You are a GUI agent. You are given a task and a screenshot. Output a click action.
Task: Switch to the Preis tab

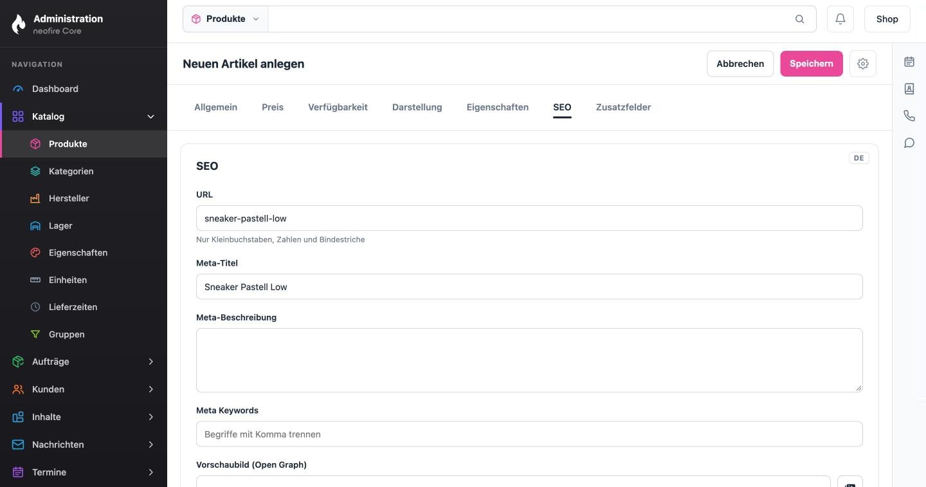tap(273, 107)
